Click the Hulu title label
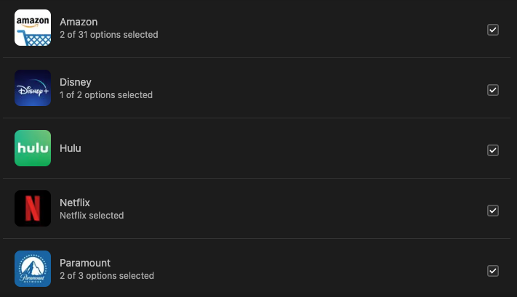The image size is (517, 297). pos(71,148)
